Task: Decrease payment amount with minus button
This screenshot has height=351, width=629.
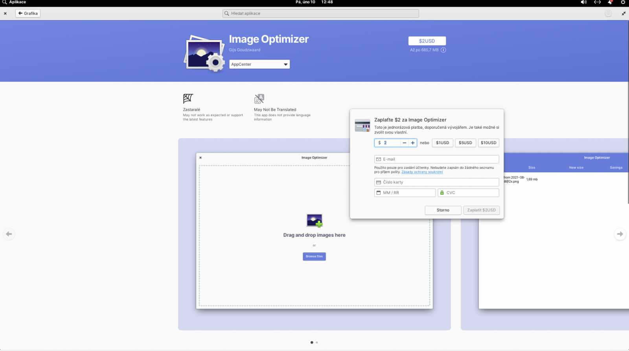Action: [x=405, y=143]
